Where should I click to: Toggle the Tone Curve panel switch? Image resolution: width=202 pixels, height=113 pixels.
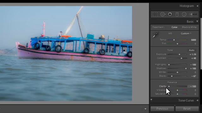click(x=151, y=100)
